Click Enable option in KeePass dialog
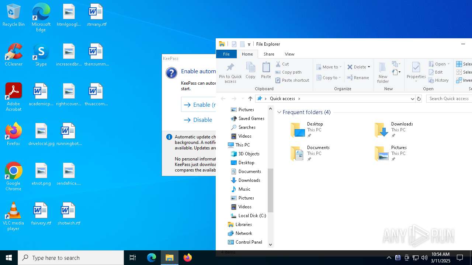This screenshot has width=472, height=265. point(199,105)
